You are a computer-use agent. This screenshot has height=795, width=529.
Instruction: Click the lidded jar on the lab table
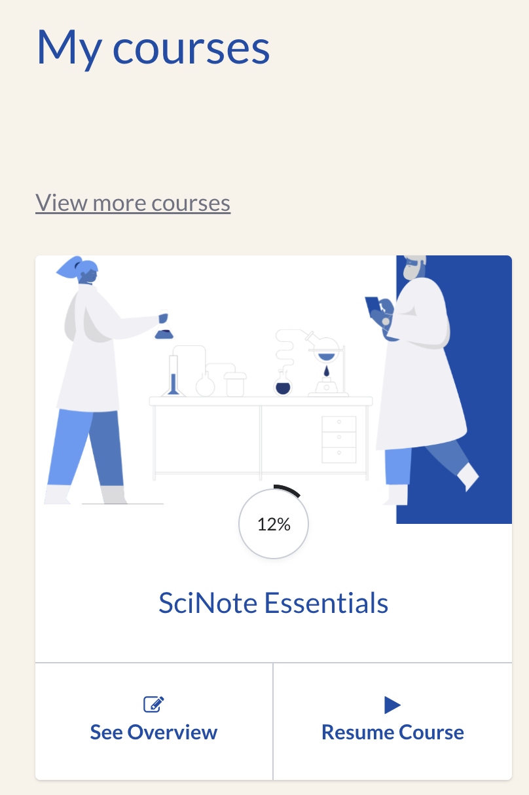click(x=235, y=384)
